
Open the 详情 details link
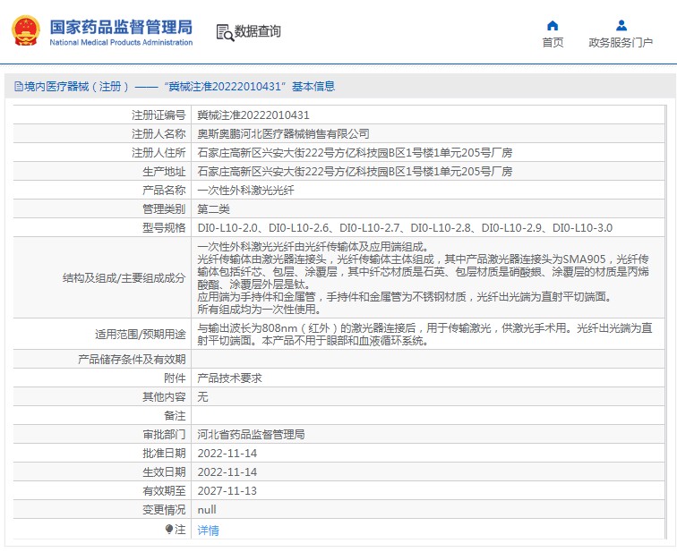pos(208,530)
